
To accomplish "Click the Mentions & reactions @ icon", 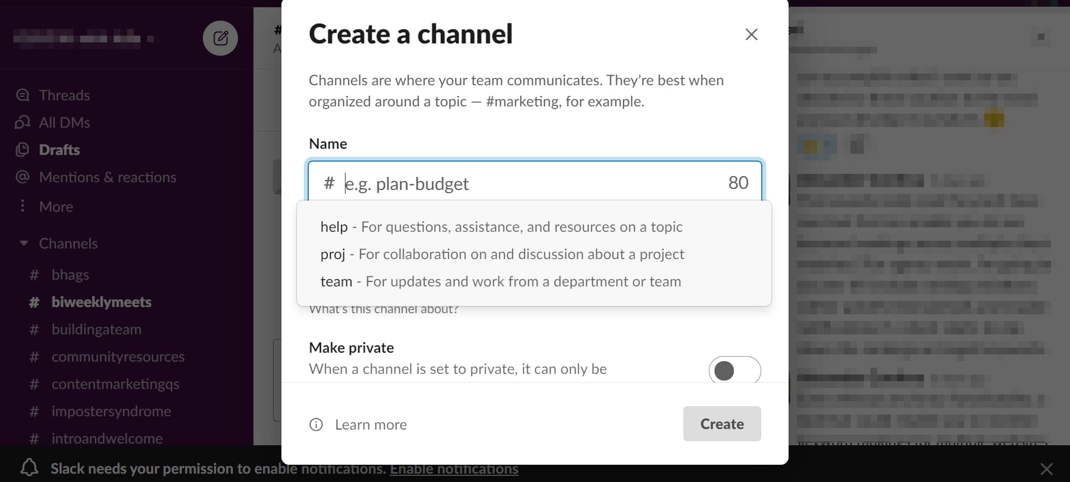I will [22, 177].
